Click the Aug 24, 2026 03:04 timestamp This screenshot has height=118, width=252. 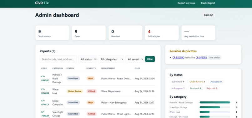pyautogui.click(x=145, y=78)
